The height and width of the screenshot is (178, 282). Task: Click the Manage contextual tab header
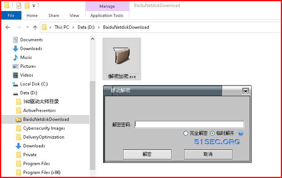click(107, 6)
